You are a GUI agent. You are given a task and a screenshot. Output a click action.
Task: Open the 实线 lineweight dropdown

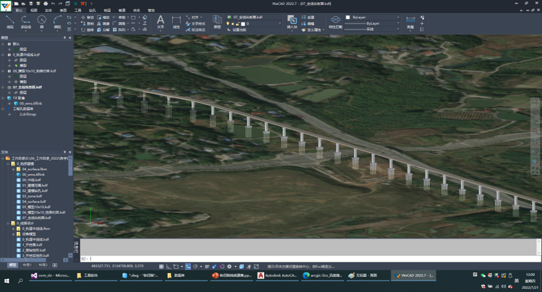click(398, 30)
